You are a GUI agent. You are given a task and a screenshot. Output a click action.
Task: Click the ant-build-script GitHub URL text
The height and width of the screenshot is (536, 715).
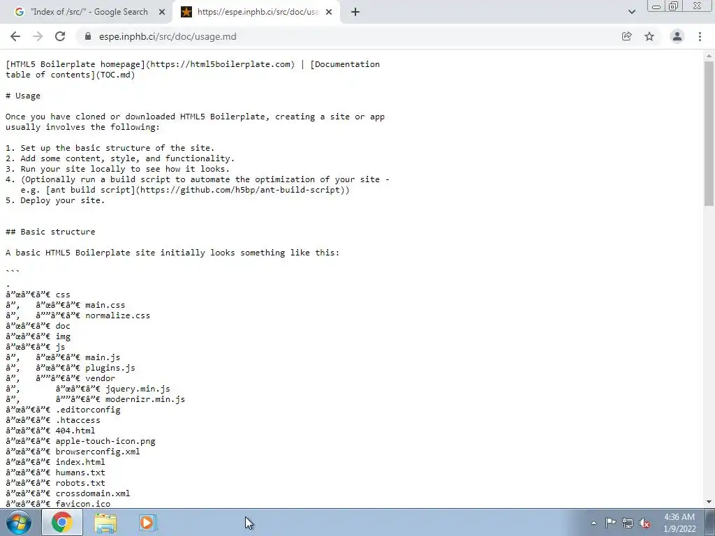[240, 190]
